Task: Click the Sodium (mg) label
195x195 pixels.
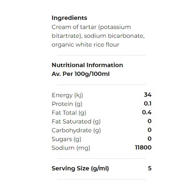Action: coord(71,148)
